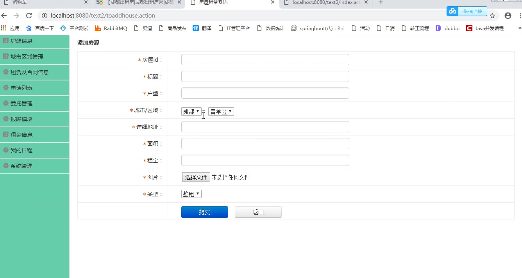The image size is (522, 278).
Task: Close the 购物车 tab
Action: (86, 2)
